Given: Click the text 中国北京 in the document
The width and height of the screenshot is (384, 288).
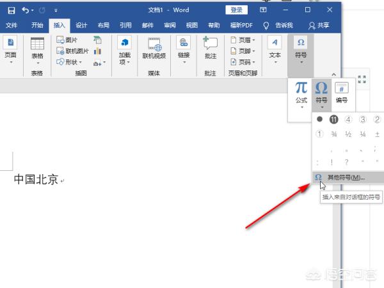Looking at the screenshot, I should tap(36, 179).
